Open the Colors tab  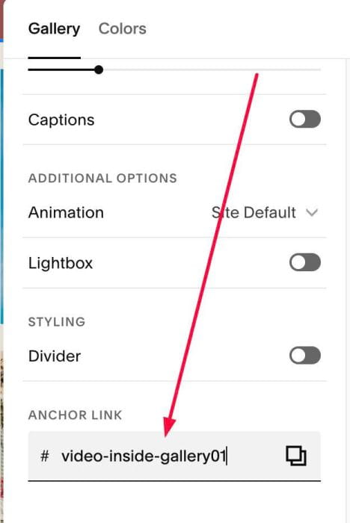pos(122,28)
